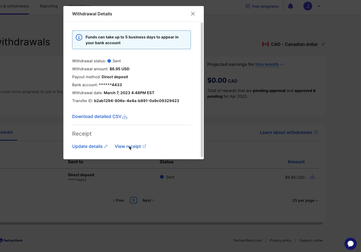Click the '$6.95 USD' withdrawal amount in dialog
The image size is (361, 252).
pos(119,69)
